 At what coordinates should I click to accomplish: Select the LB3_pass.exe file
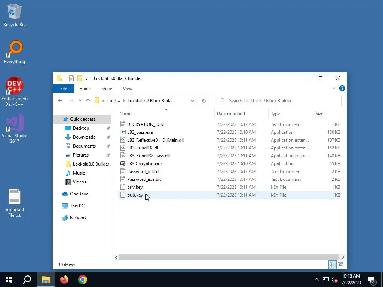tap(140, 132)
